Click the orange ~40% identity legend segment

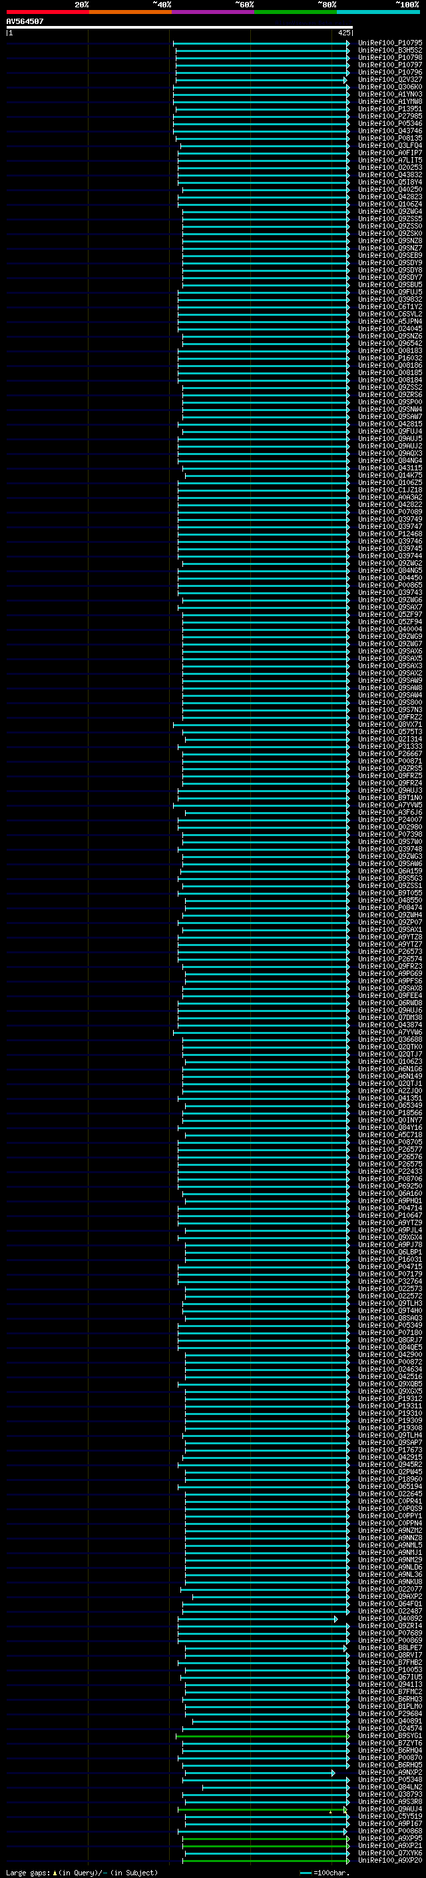(130, 12)
